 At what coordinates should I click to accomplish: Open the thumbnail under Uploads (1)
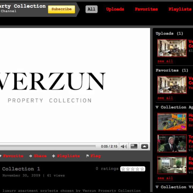pos(172,48)
